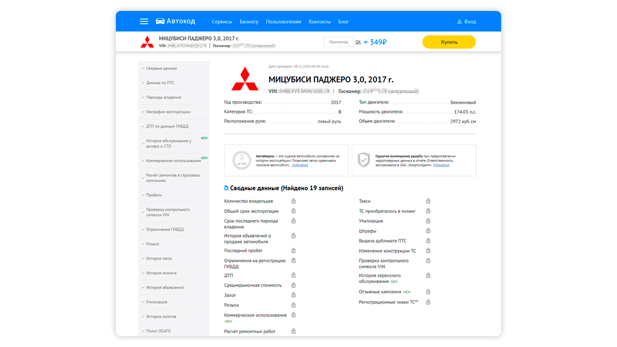Click Подробнее link in АвтоИндекс box
This screenshot has height=347, width=617.
tap(300, 165)
